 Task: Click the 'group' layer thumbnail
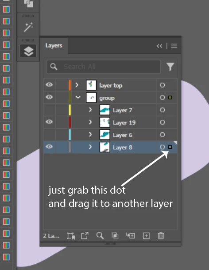click(91, 97)
